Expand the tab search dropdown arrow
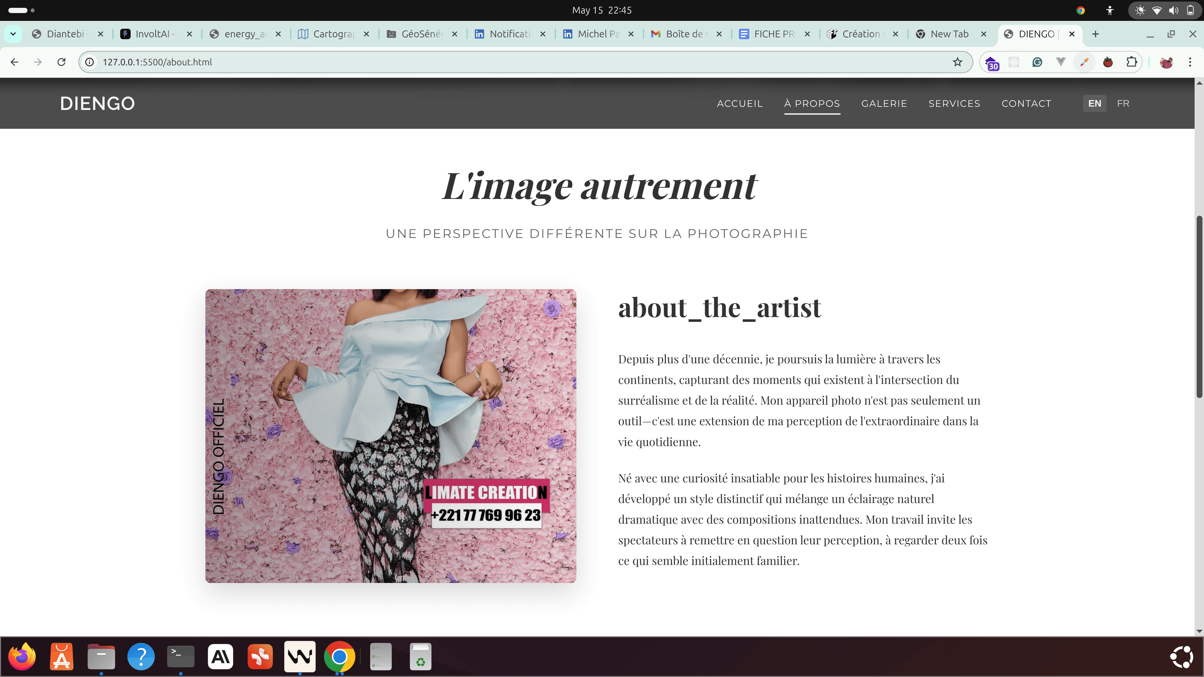This screenshot has width=1204, height=677. point(13,34)
